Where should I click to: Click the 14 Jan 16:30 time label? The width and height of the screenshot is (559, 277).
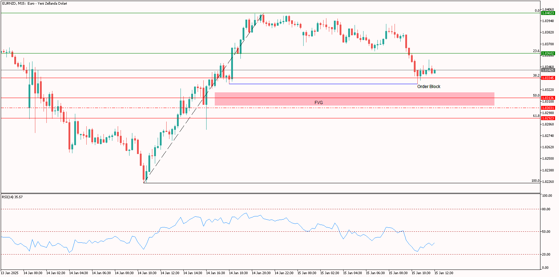click(216, 273)
